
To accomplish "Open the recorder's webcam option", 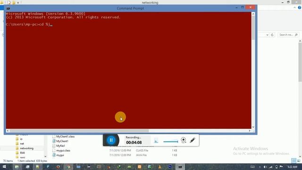I will pyautogui.click(x=184, y=140).
